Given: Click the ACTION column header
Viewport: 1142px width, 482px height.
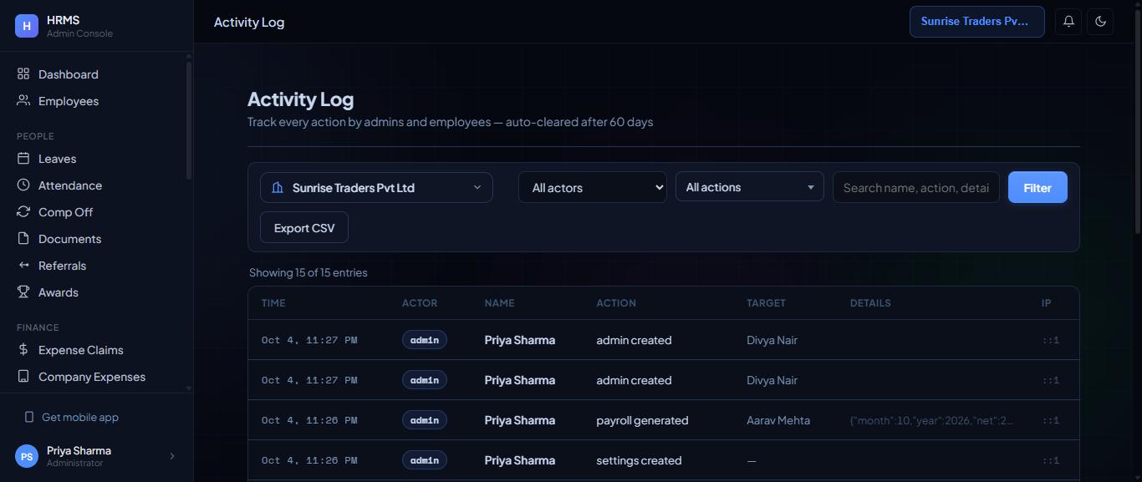Looking at the screenshot, I should click(x=616, y=303).
